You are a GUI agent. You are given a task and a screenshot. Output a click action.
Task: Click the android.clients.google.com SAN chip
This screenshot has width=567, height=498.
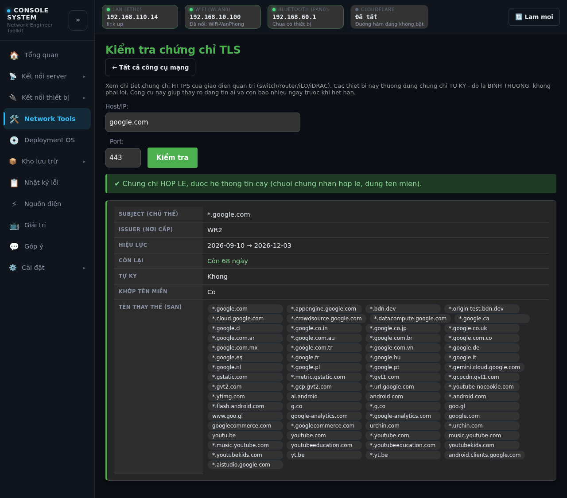485,455
